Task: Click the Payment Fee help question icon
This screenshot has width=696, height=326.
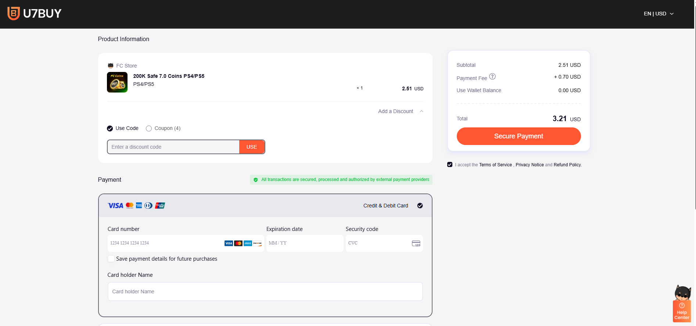Action: (492, 76)
